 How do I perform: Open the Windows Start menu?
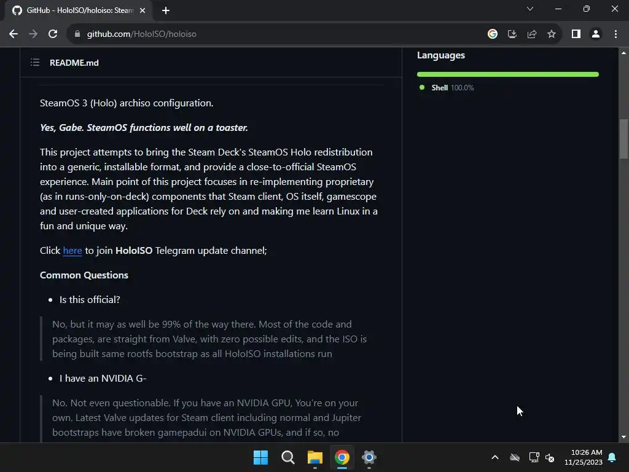(x=260, y=457)
